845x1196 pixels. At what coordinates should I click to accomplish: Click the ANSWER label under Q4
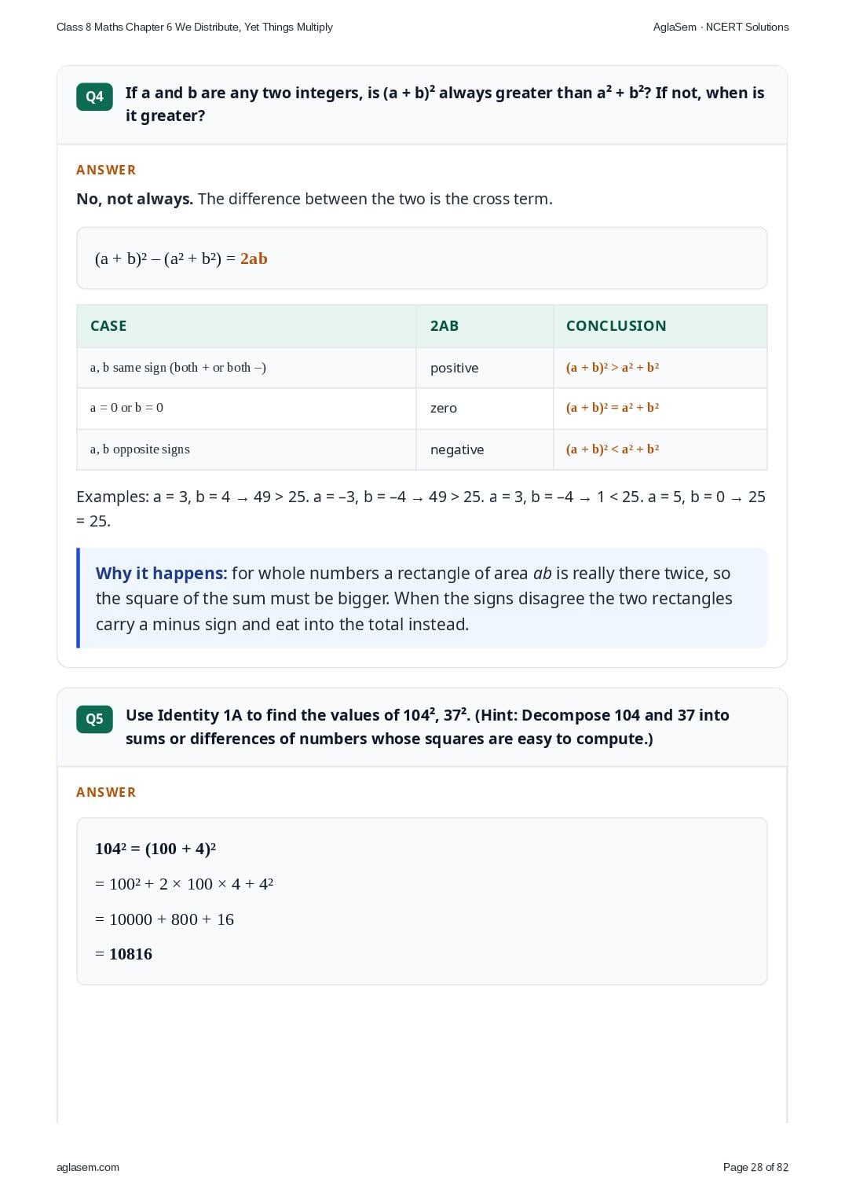click(x=106, y=170)
